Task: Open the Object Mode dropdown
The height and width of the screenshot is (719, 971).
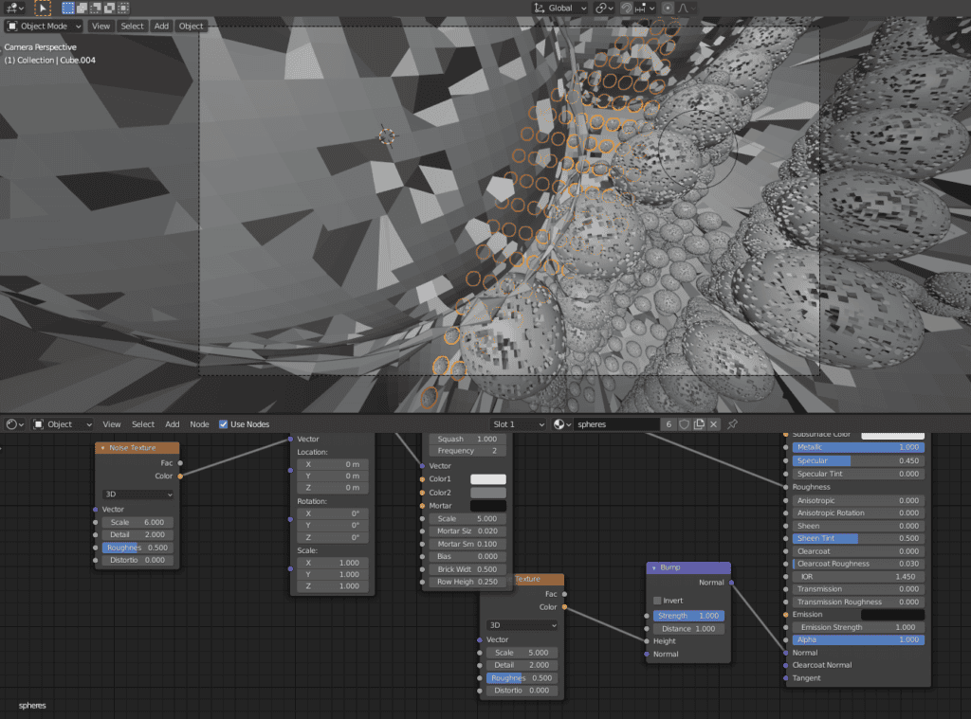Action: 45,26
